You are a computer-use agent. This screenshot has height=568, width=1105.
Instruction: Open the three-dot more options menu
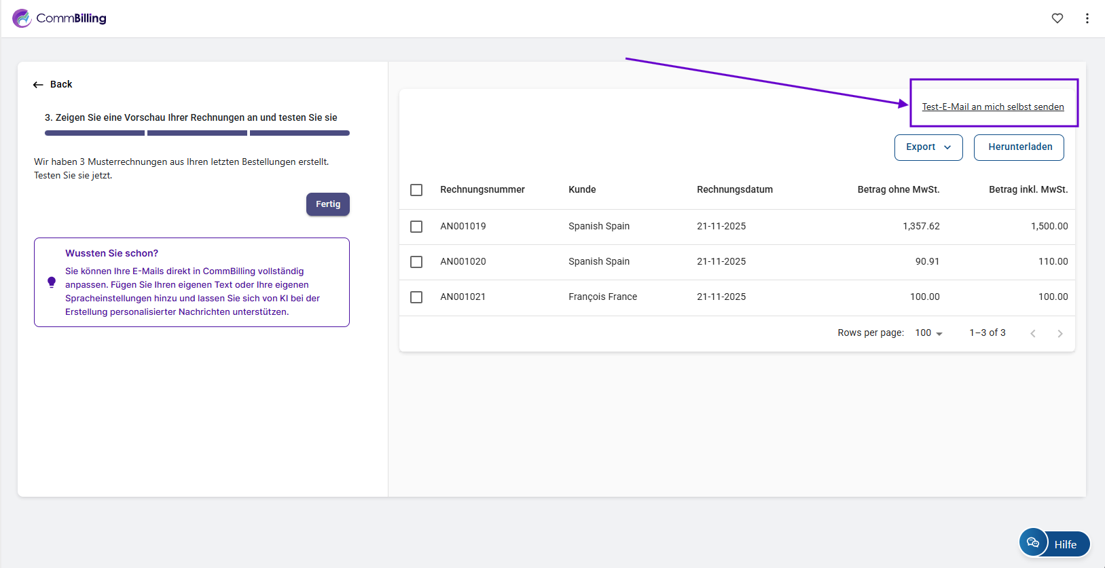[x=1087, y=18]
